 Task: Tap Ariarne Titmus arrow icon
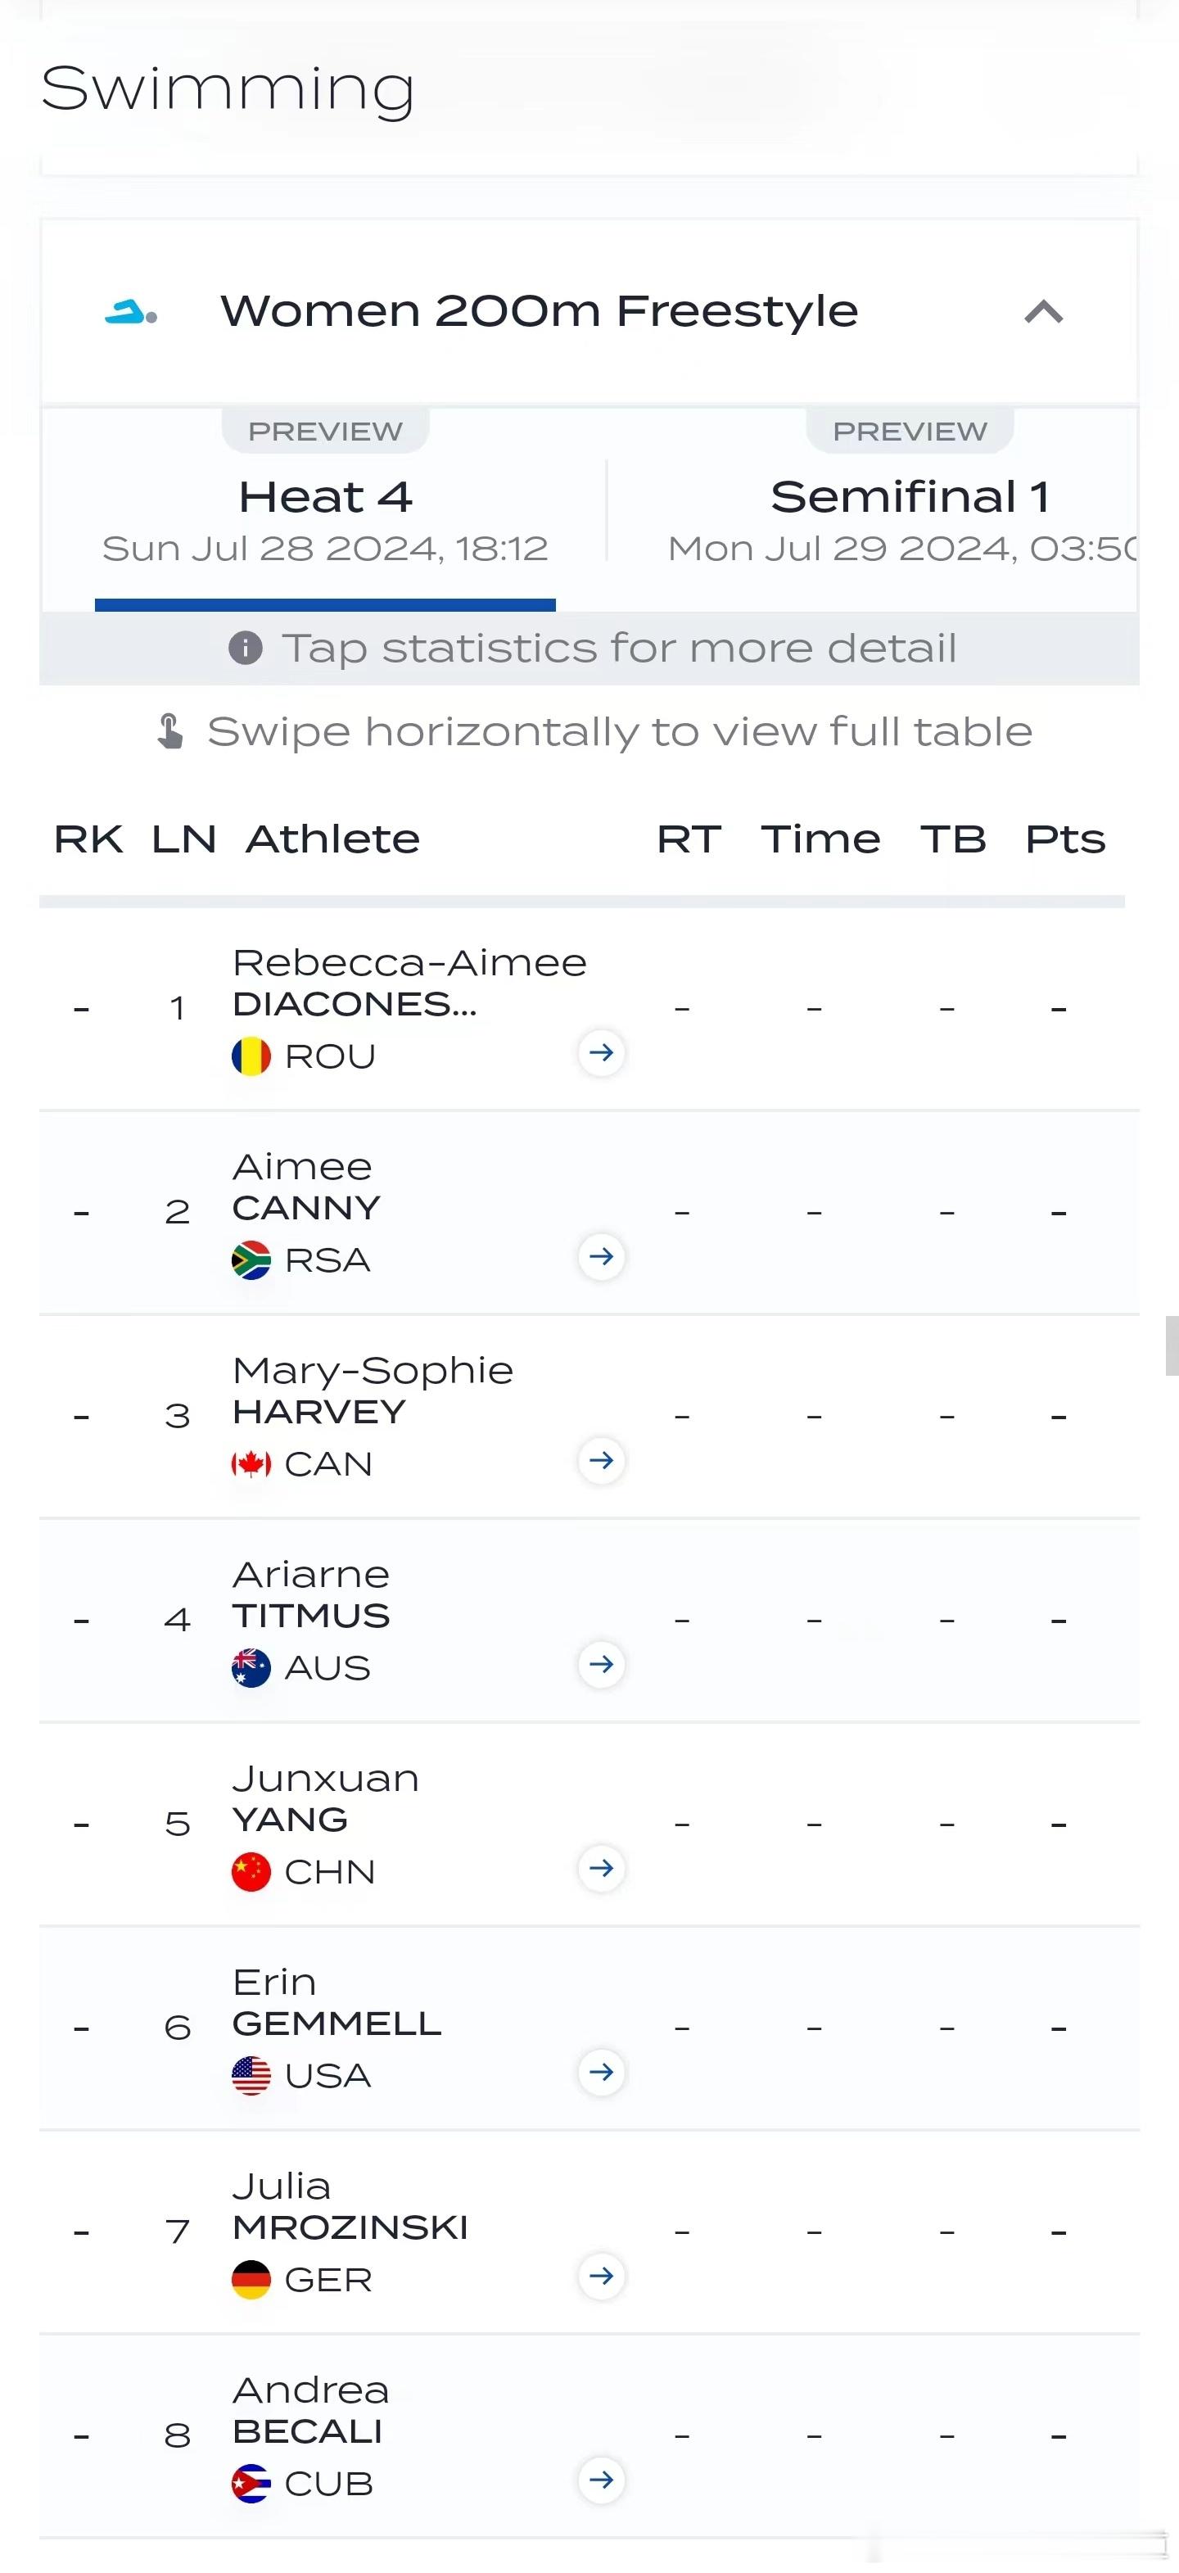601,1664
